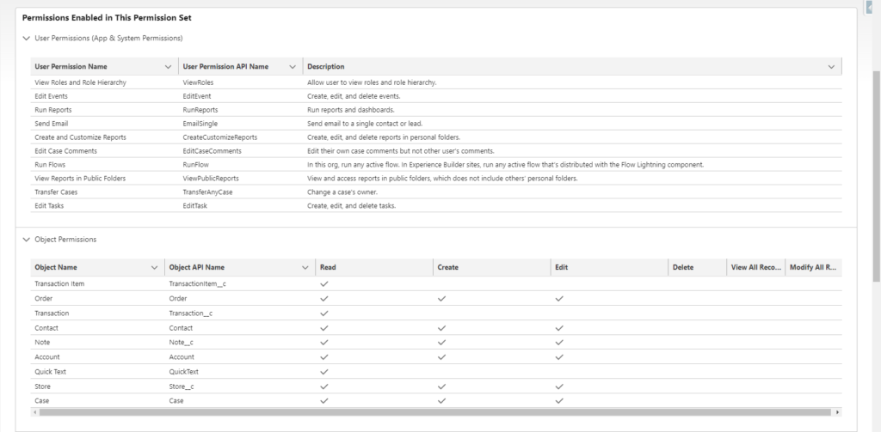This screenshot has width=881, height=432.
Task: Click Create checkmark for Store row
Action: pyautogui.click(x=441, y=386)
